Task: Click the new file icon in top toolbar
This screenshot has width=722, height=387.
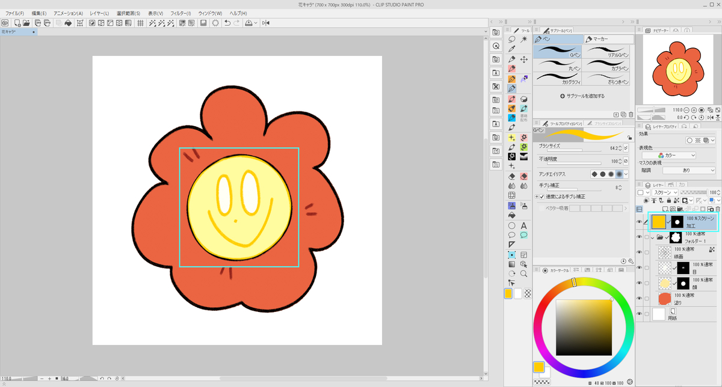Action: [17, 23]
